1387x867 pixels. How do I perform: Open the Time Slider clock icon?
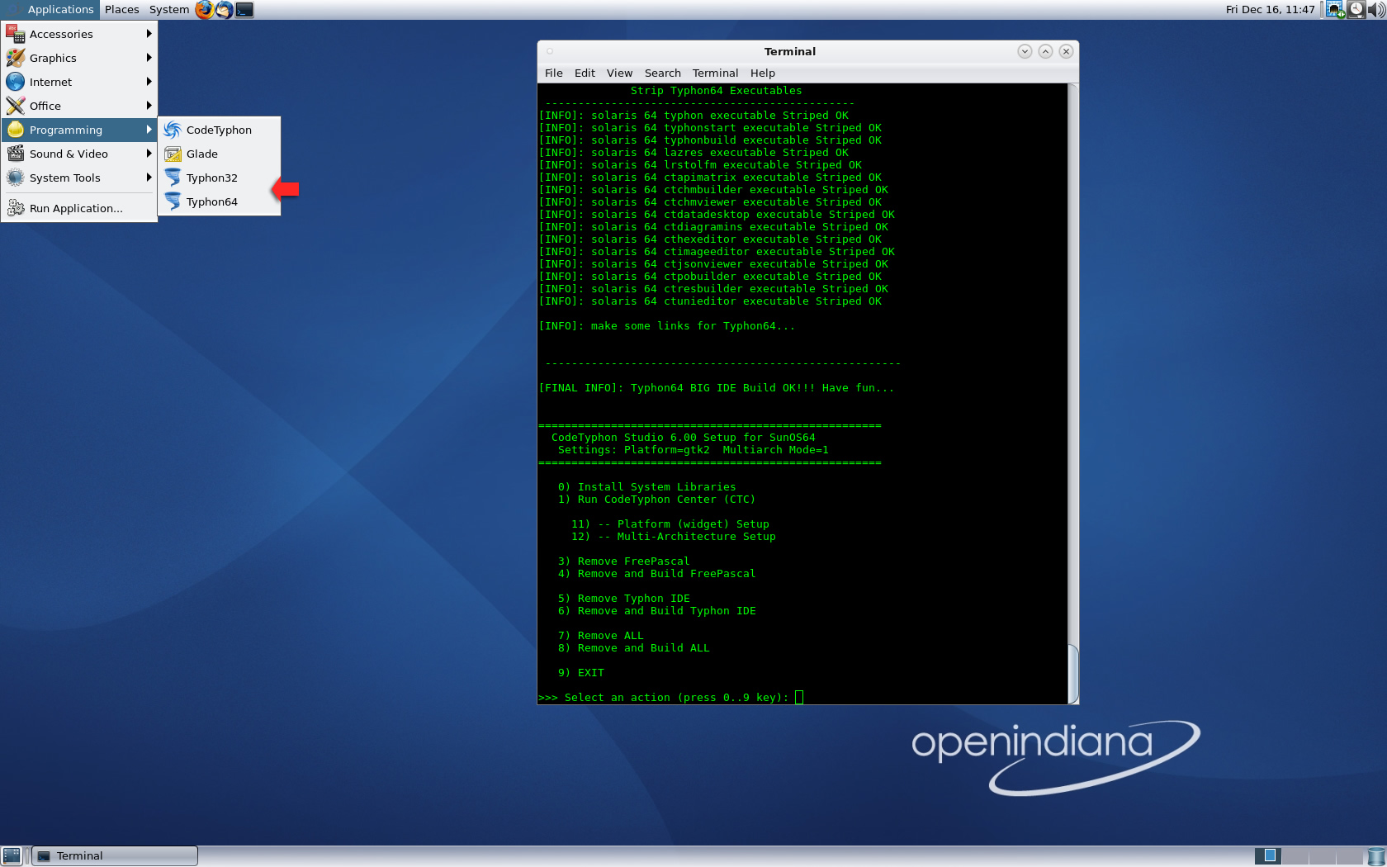pos(1356,10)
